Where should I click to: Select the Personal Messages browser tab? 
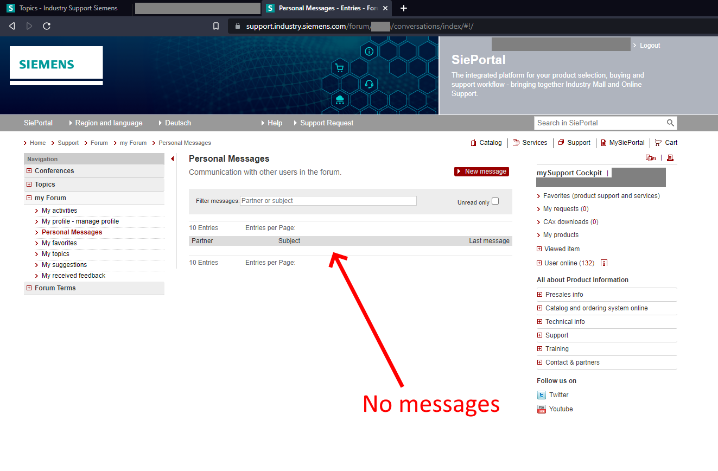tap(326, 8)
